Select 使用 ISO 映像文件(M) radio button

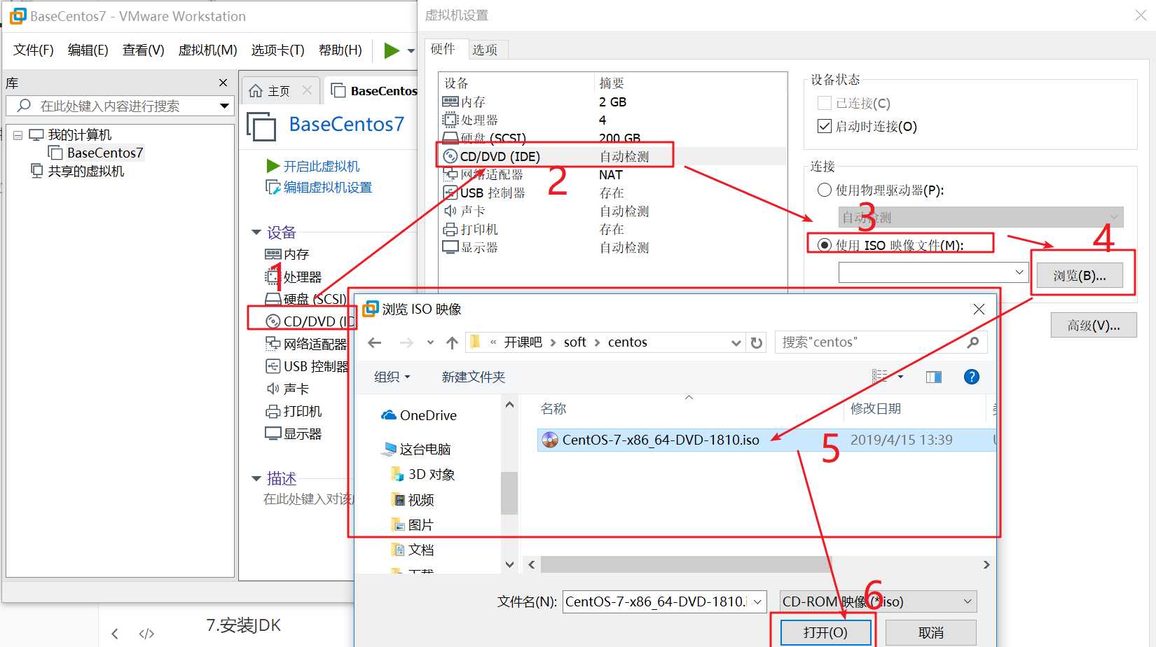click(x=825, y=245)
